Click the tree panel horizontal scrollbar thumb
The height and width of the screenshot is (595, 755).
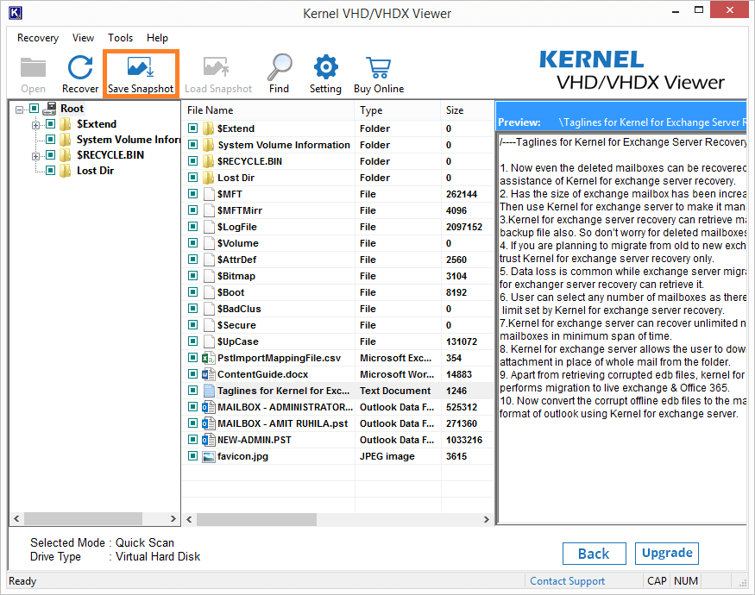tap(83, 518)
